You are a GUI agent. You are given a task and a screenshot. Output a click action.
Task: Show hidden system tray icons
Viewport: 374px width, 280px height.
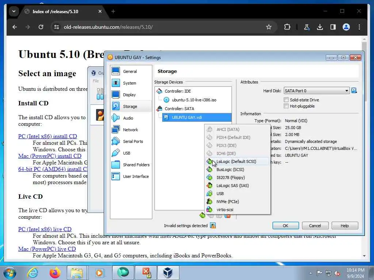(310, 273)
